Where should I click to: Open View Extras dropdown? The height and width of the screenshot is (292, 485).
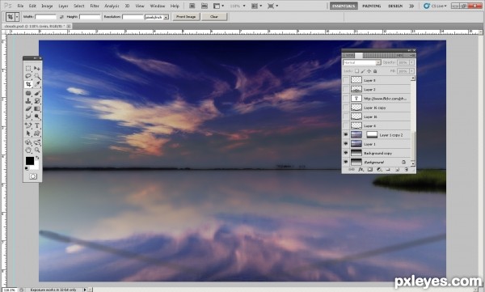click(218, 6)
